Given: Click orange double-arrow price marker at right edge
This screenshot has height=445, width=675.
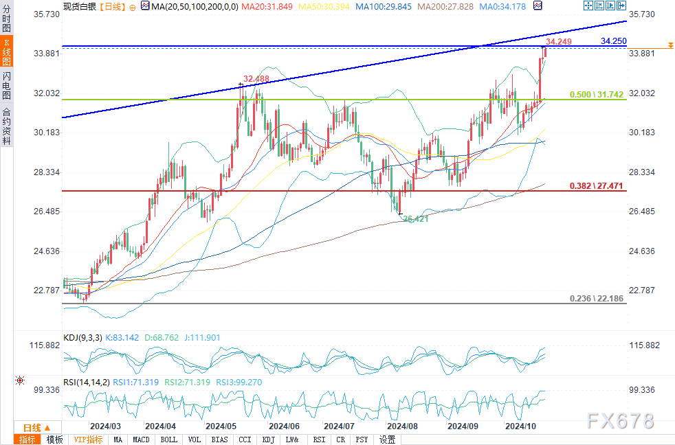Looking at the screenshot, I should tap(670, 45).
